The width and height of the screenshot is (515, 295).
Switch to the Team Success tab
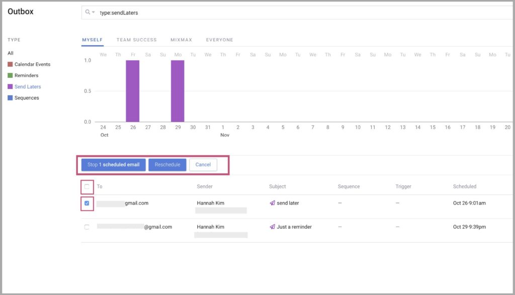click(x=137, y=40)
